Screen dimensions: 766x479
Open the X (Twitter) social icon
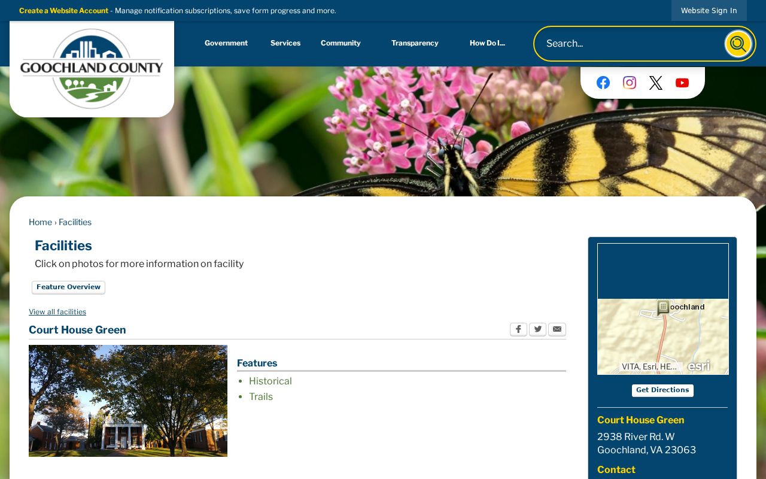click(656, 83)
